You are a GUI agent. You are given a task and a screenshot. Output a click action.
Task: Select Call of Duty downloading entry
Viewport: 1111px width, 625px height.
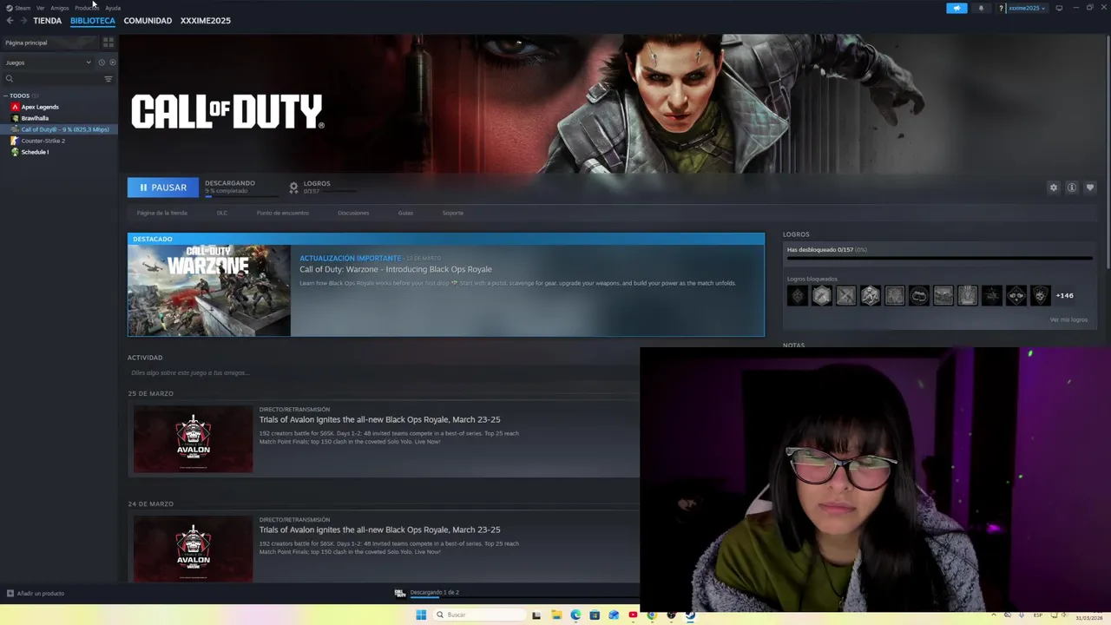click(x=59, y=129)
